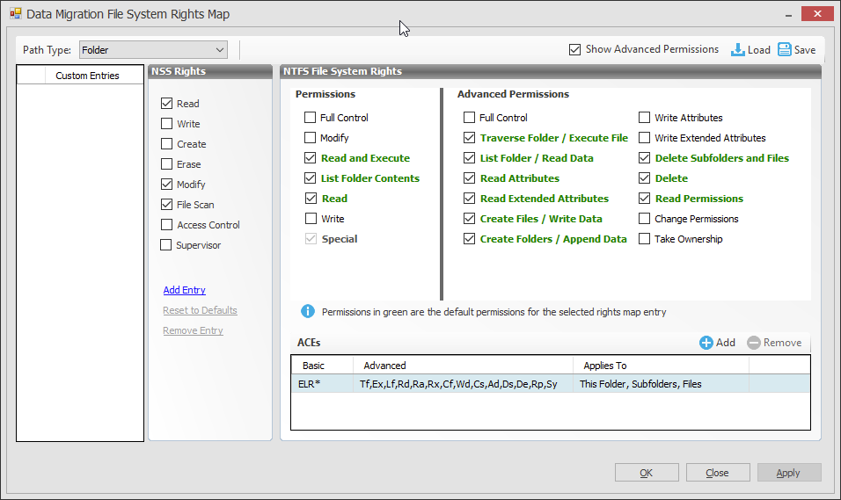Enable the NSS Write right
Screen dimensions: 841x500
[166, 124]
